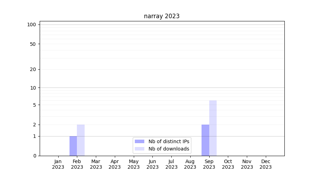The width and height of the screenshot is (316, 175).
Task: Click the 50 y-axis tick label
Action: [33, 44]
